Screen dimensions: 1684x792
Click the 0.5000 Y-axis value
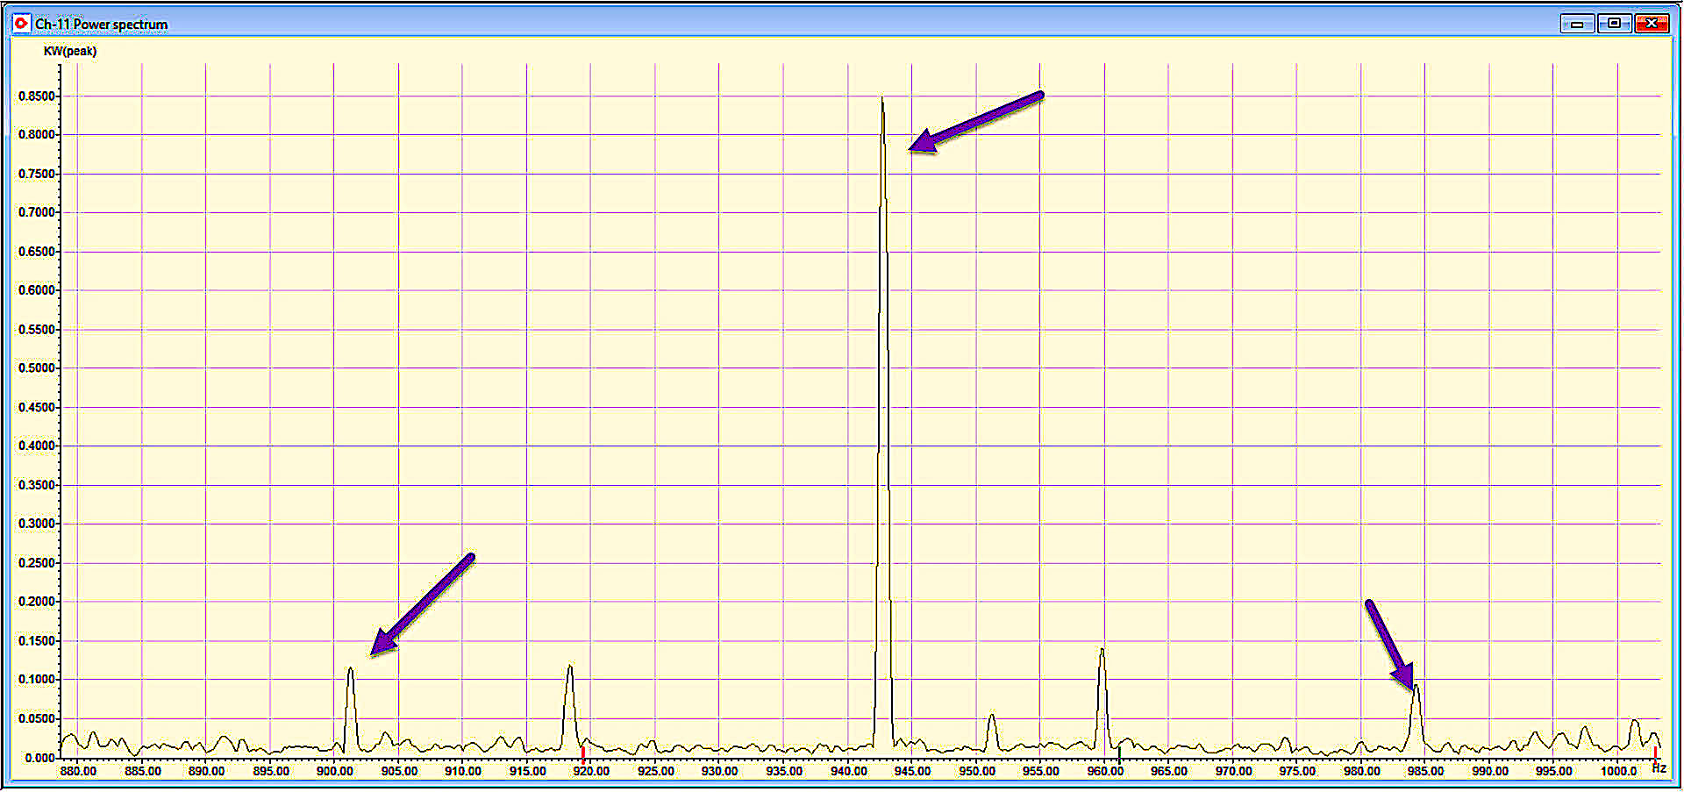(x=37, y=368)
